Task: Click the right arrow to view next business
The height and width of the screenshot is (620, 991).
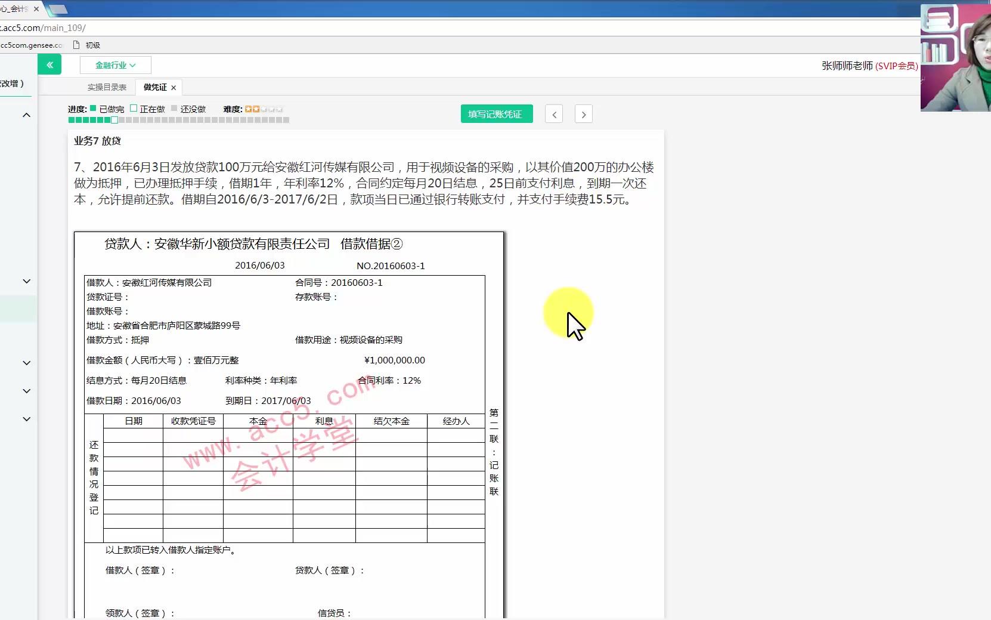Action: [x=583, y=114]
